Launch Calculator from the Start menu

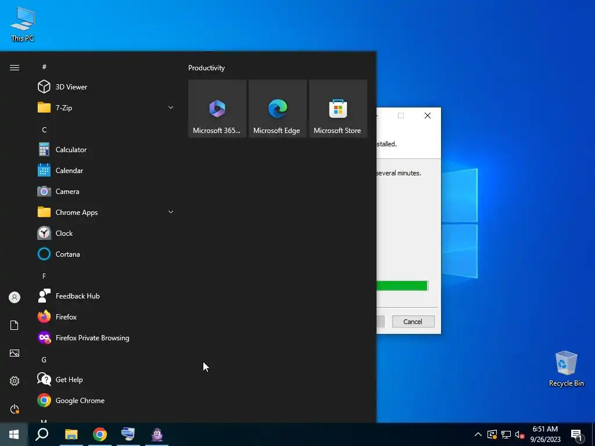[106, 149]
